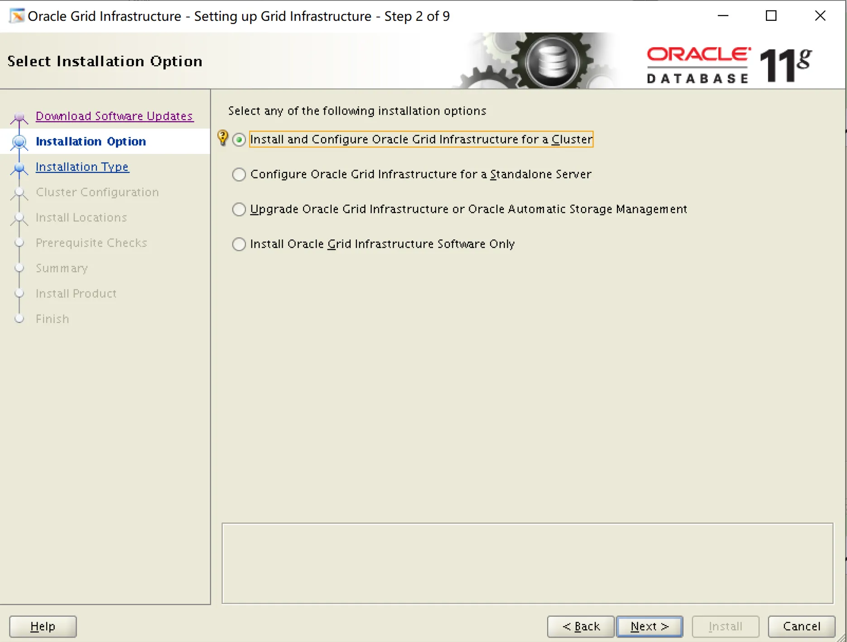Click the Prerequisite Checks step node
847x642 pixels.
click(19, 244)
